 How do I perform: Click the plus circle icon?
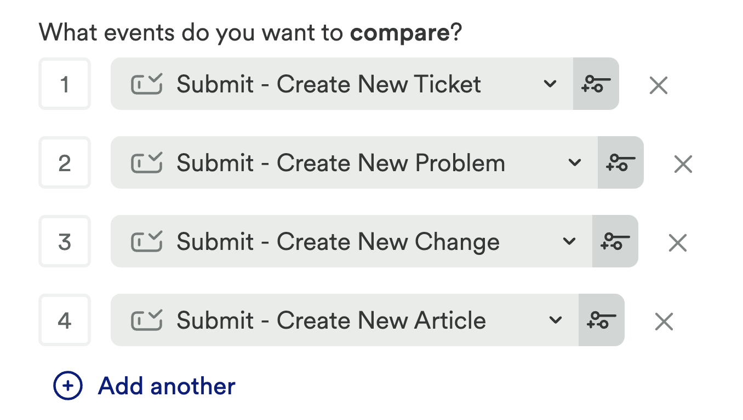pyautogui.click(x=68, y=386)
